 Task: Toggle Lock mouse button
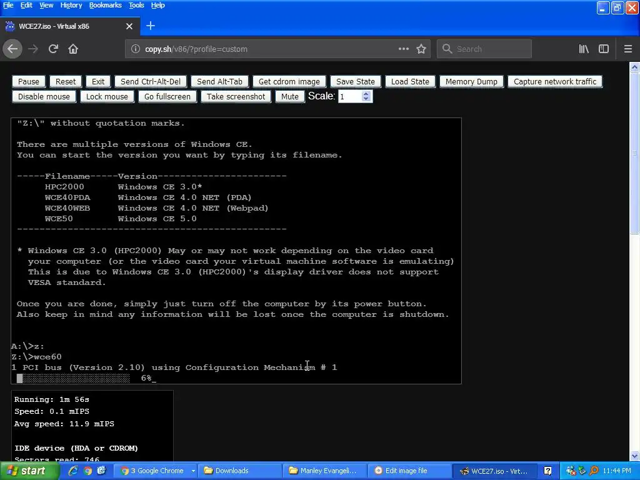[x=107, y=97]
